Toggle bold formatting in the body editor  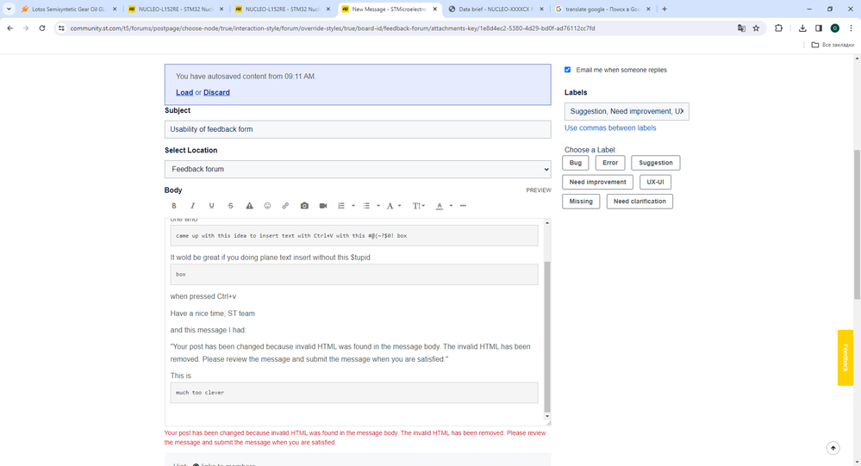click(174, 206)
